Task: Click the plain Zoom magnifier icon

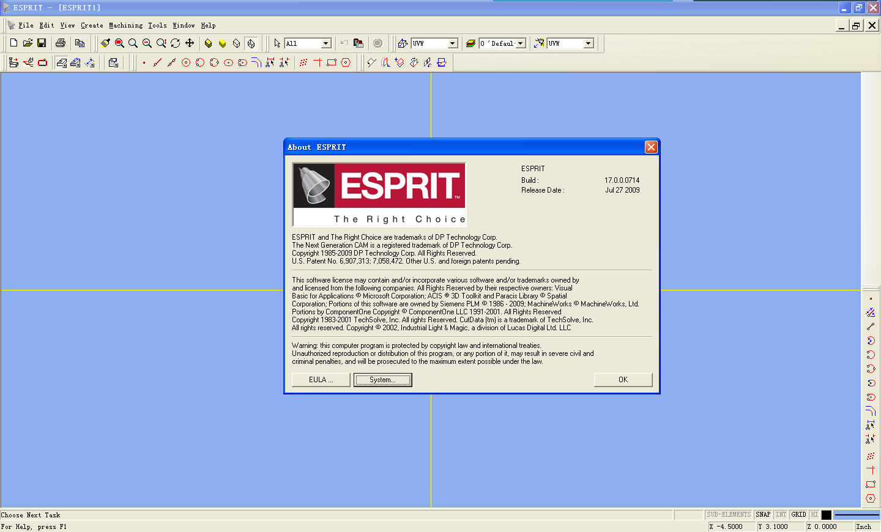Action: 133,43
